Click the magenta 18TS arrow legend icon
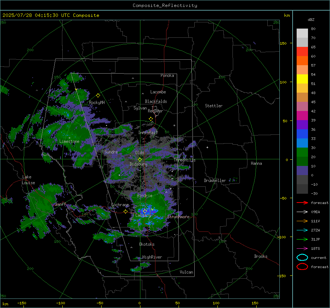Screen dimensions: 330x308 click(302, 249)
